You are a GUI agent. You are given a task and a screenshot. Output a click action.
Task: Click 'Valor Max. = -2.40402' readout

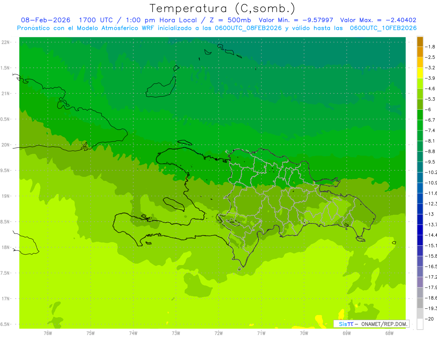(x=378, y=20)
